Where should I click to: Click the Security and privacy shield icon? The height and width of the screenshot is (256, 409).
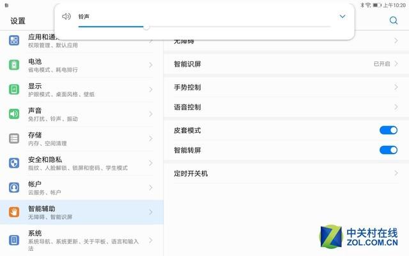click(14, 163)
